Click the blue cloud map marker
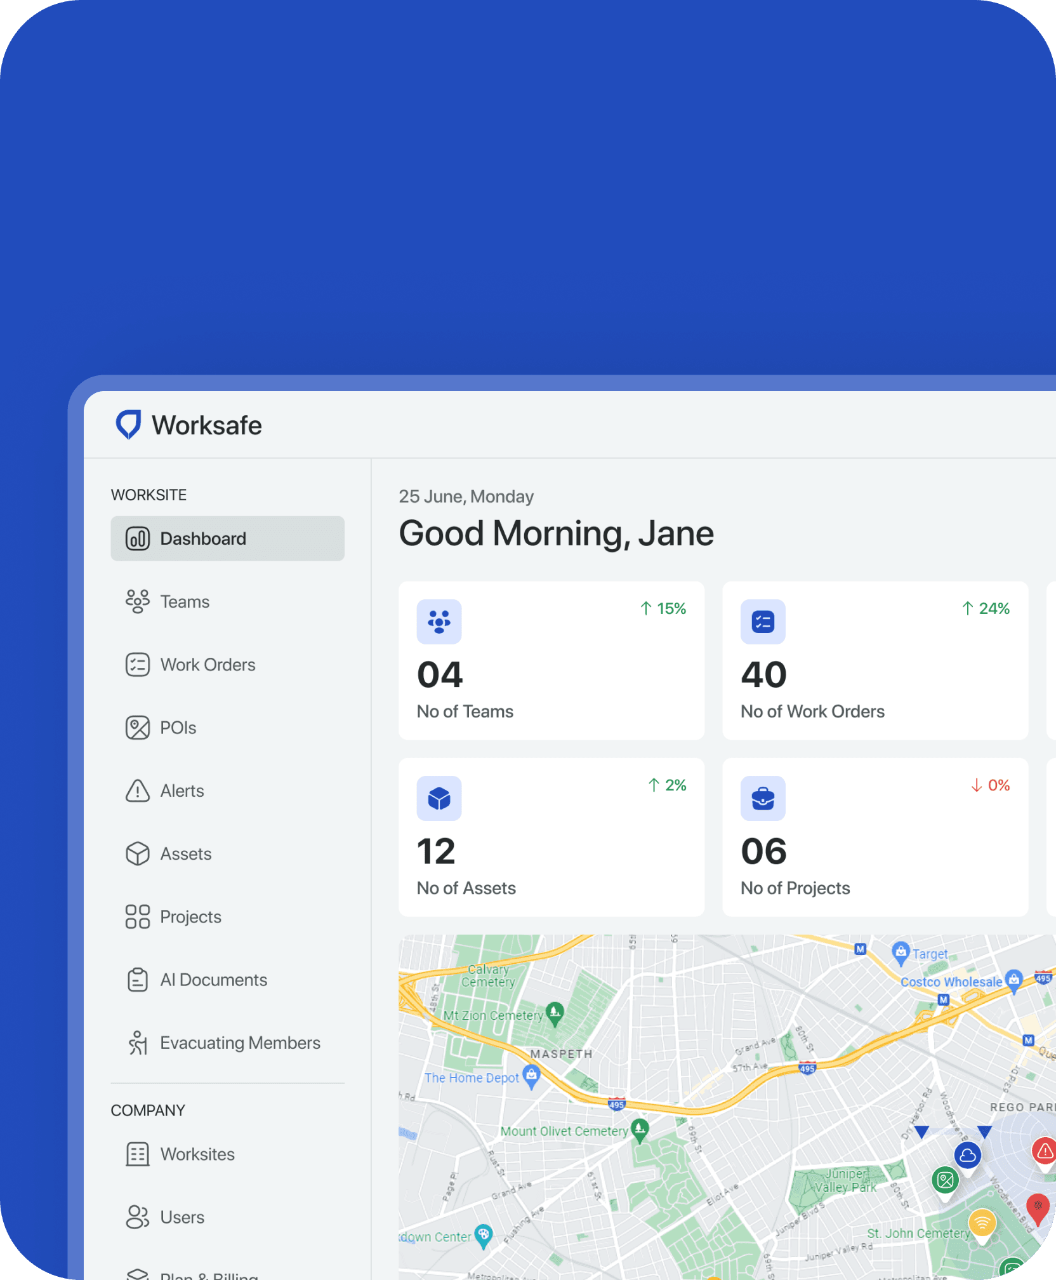Viewport: 1056px width, 1280px height. point(967,1156)
